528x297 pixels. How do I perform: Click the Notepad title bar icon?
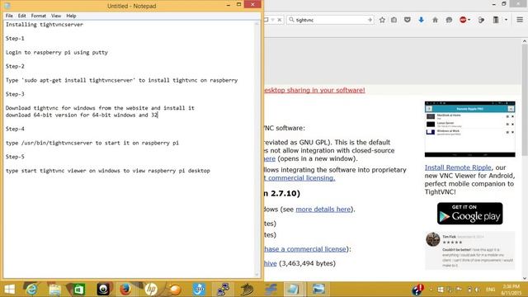pyautogui.click(x=7, y=6)
